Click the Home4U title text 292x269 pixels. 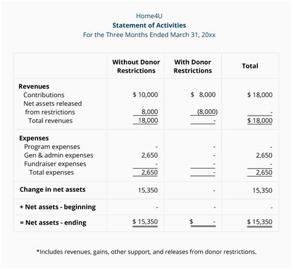(x=149, y=16)
